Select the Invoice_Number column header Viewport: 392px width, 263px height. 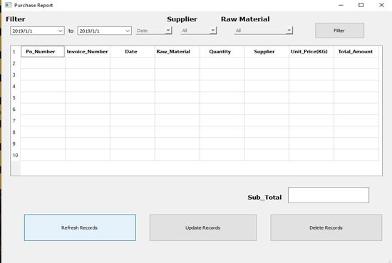tap(88, 51)
